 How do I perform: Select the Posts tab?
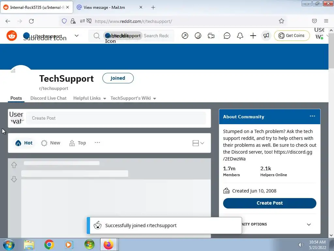16,98
